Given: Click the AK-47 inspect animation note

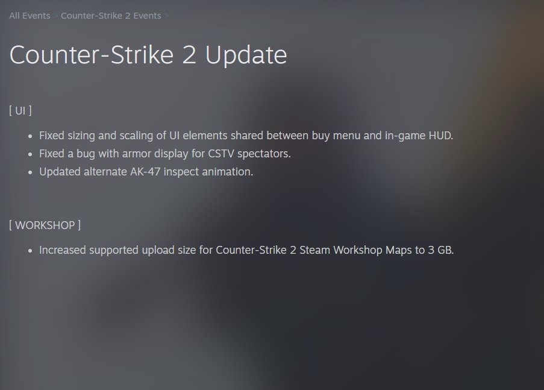Looking at the screenshot, I should [146, 172].
